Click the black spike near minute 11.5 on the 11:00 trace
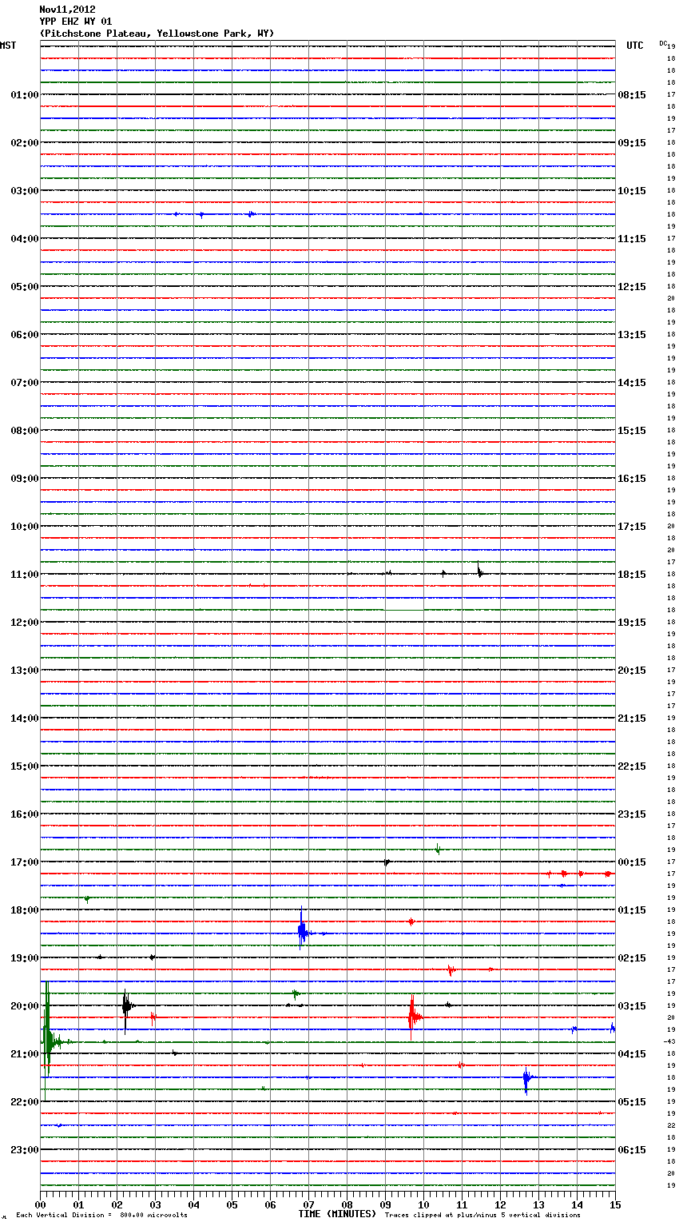The width and height of the screenshot is (679, 1226). point(479,571)
